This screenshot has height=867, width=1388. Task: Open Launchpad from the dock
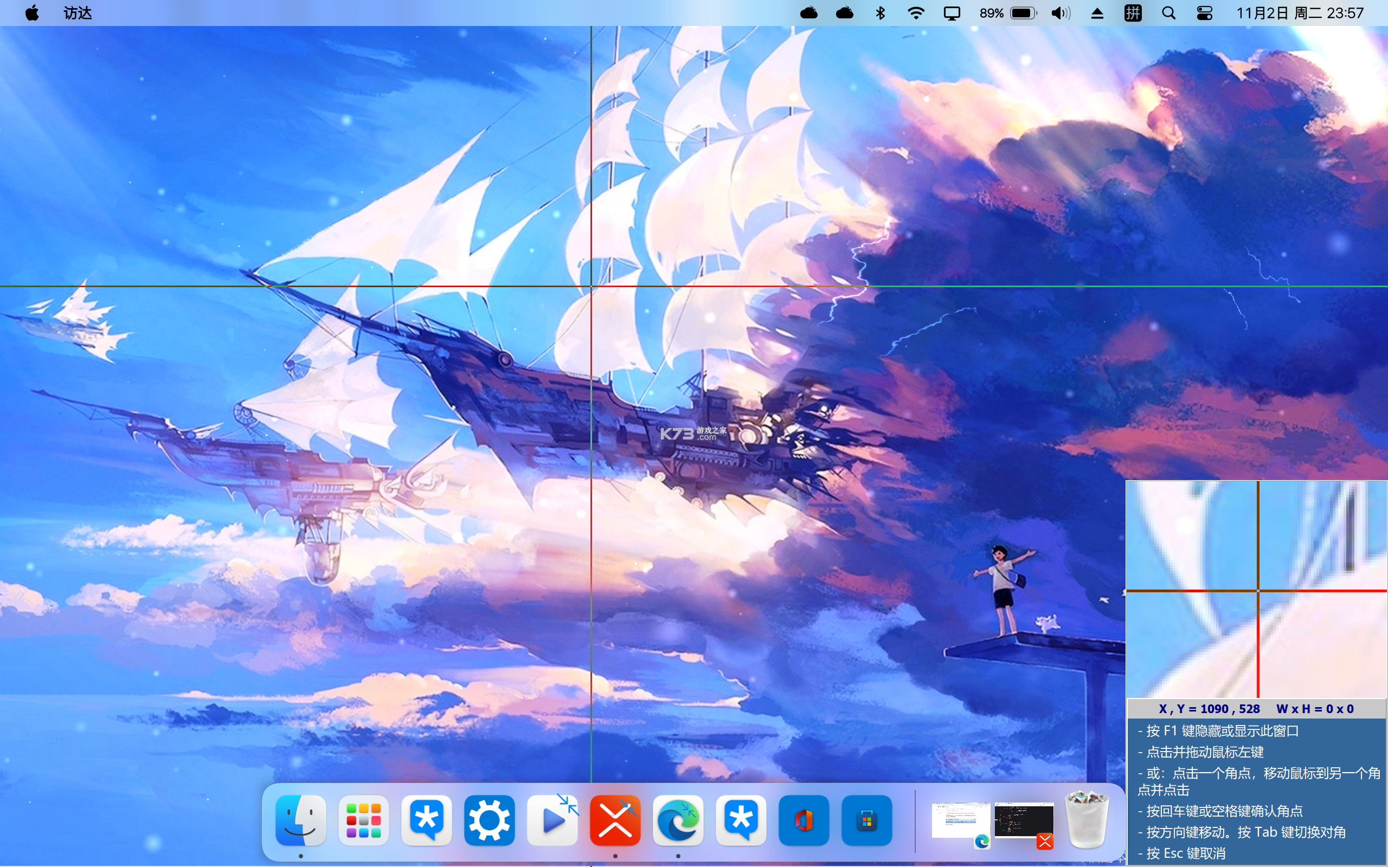click(x=364, y=820)
